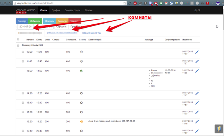Open the Adblock Plus extension icon
This screenshot has height=136, width=224.
click(135, 3)
